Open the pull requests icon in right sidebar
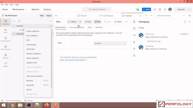Screen dimensions: 193x108 [134, 42]
